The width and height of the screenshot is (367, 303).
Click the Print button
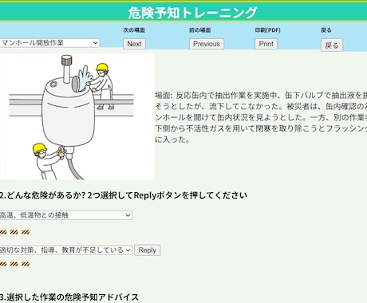[266, 44]
